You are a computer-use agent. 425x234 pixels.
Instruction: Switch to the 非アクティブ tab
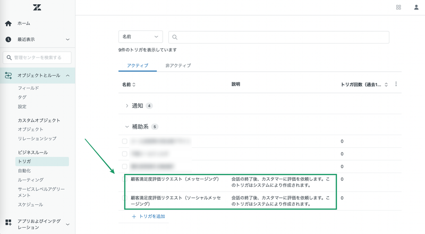tap(178, 65)
